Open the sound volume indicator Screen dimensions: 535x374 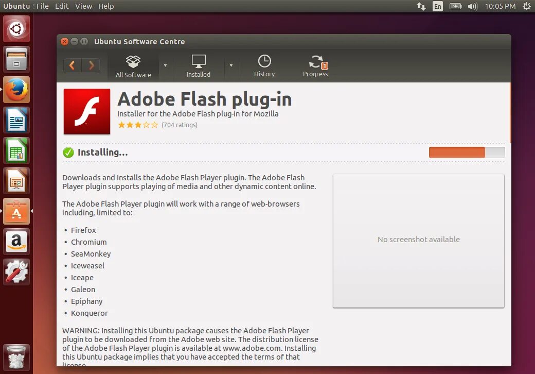point(473,6)
